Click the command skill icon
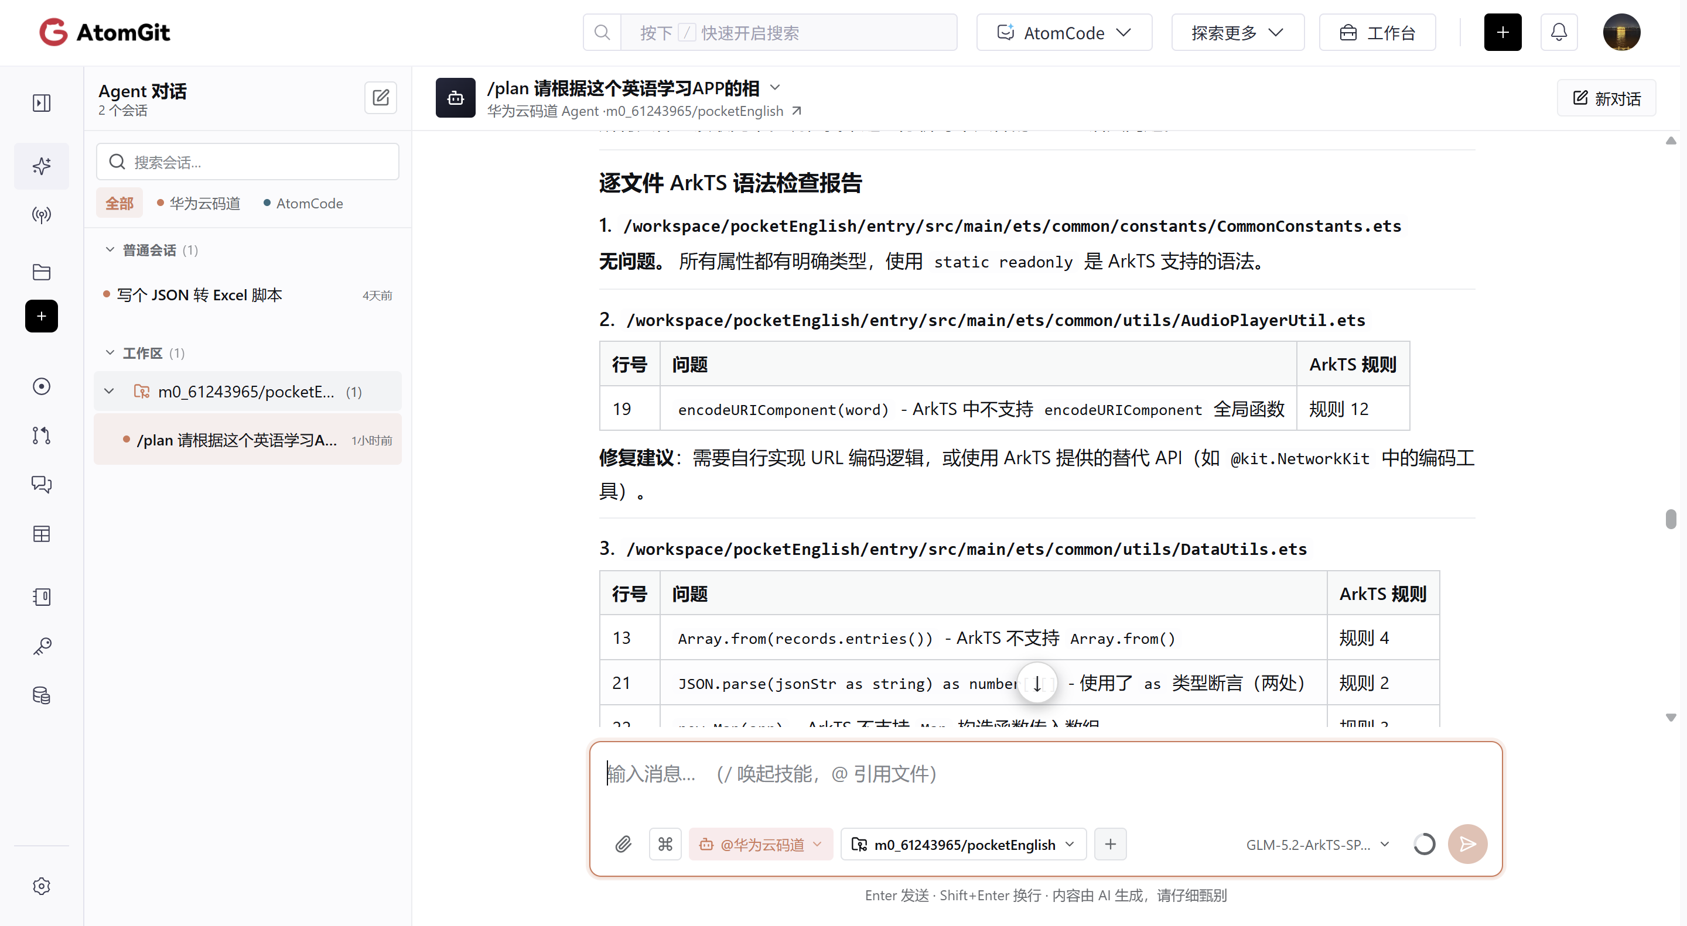This screenshot has height=926, width=1687. [665, 844]
